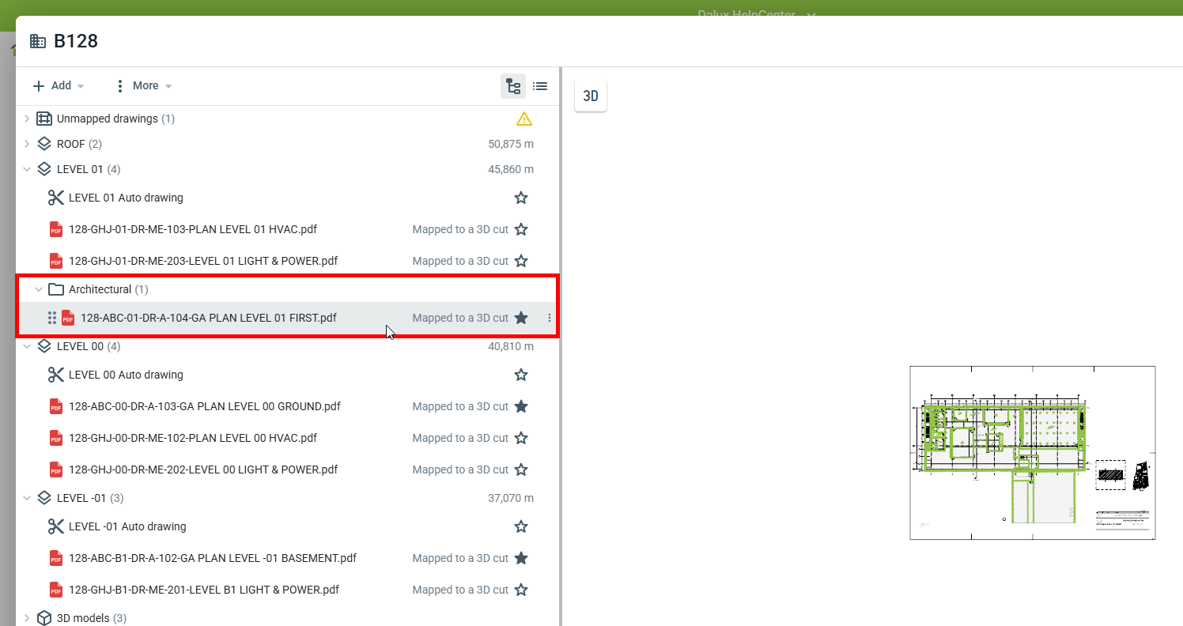This screenshot has height=626, width=1183.
Task: Star the LEVEL B1 LIGHT & POWER file
Action: 521,590
